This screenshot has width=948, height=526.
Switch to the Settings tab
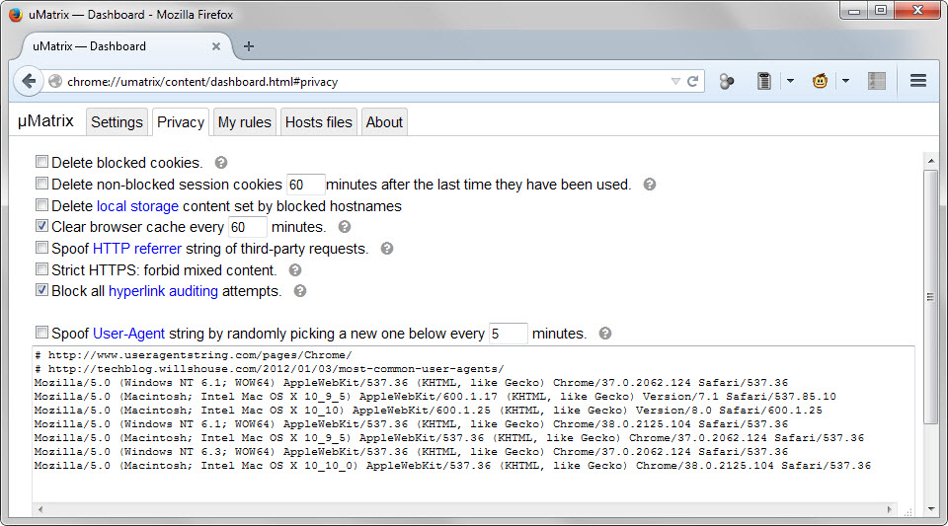pyautogui.click(x=117, y=122)
